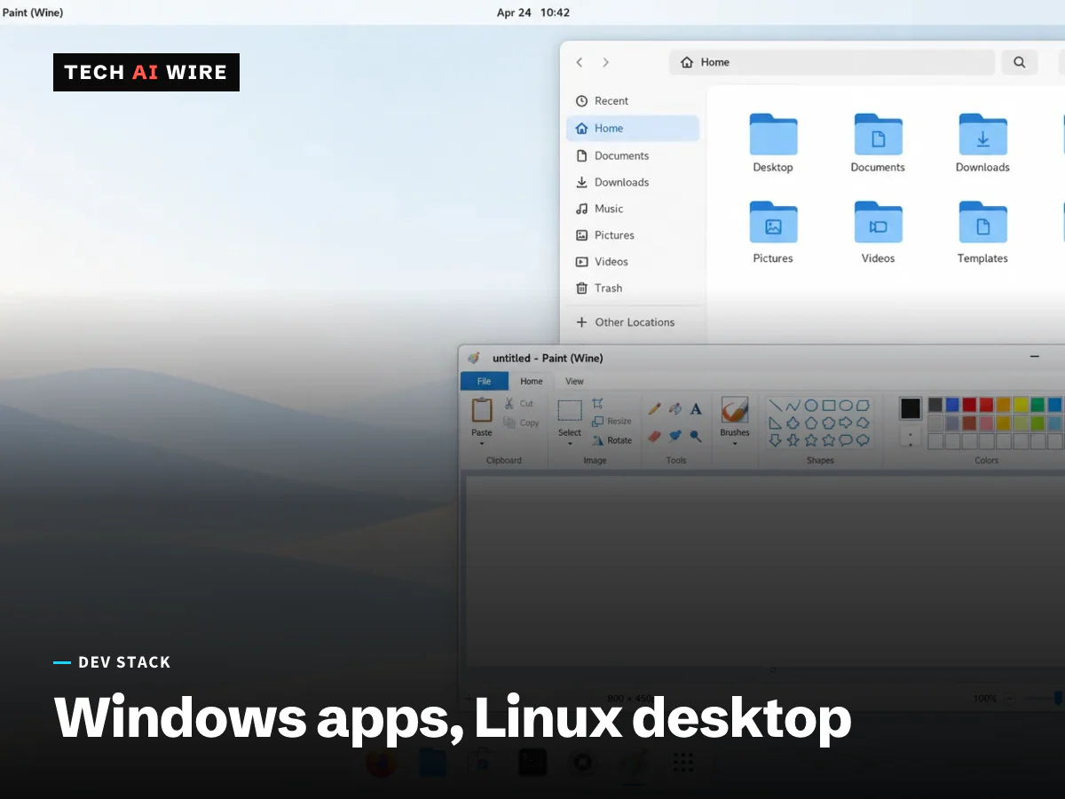Select Videos in Files sidebar
The width and height of the screenshot is (1065, 799).
tap(633, 262)
